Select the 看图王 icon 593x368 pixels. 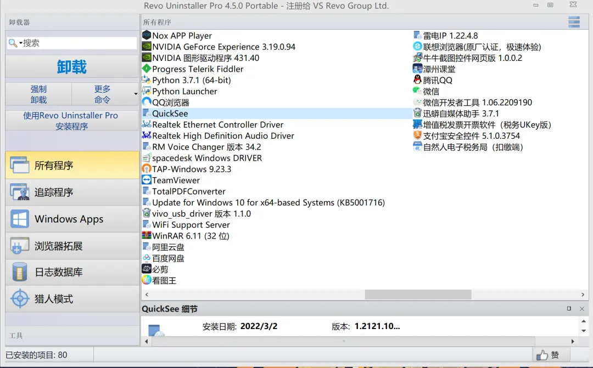147,280
